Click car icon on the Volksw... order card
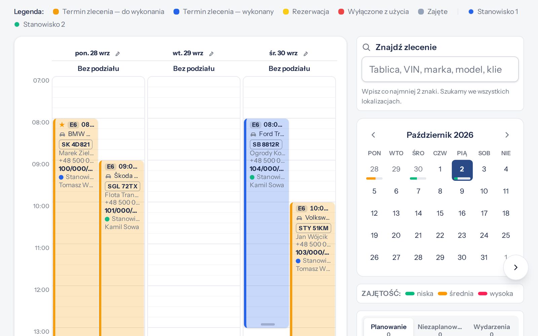Screen dimensions: 538x336 point(299,218)
